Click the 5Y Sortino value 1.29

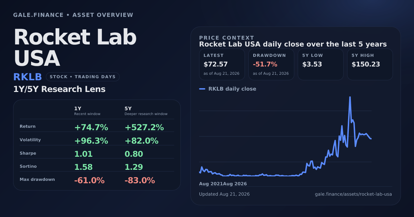[134, 167]
